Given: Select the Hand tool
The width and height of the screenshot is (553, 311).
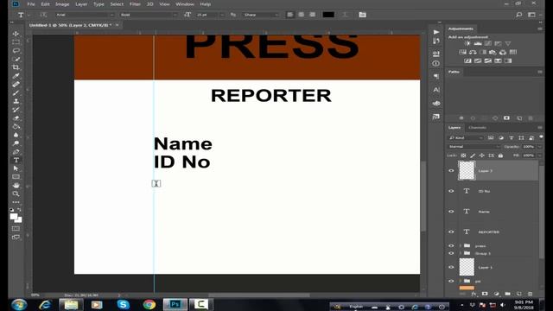Looking at the screenshot, I should 16,186.
